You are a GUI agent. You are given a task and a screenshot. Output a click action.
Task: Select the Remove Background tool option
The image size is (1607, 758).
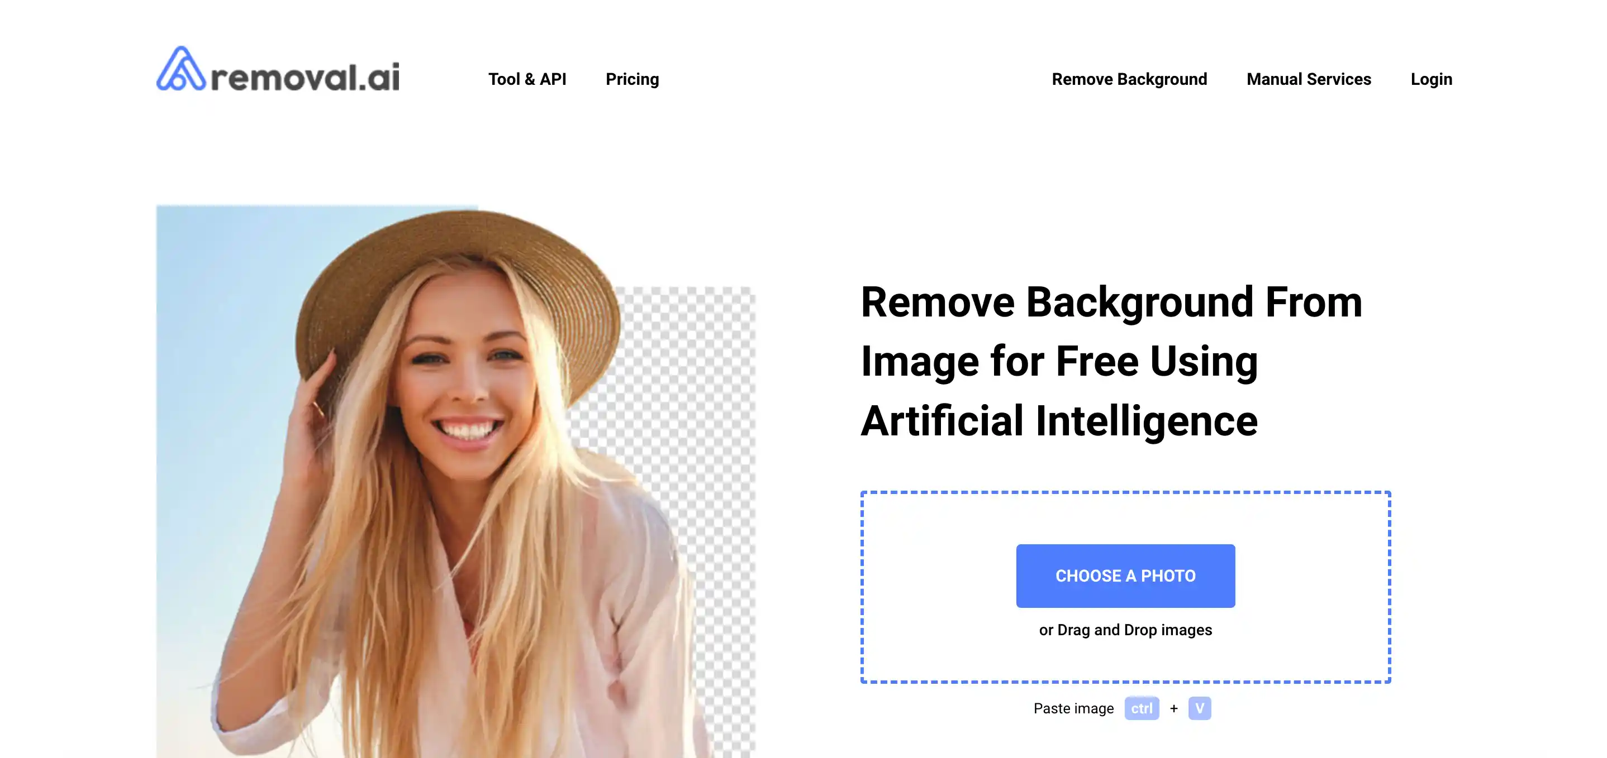click(1129, 79)
